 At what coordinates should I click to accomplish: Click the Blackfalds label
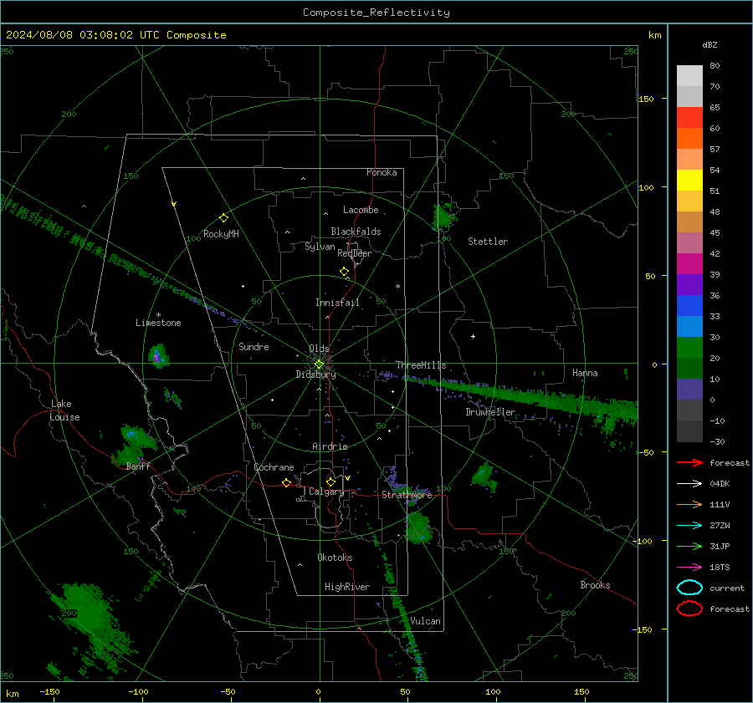tap(356, 232)
